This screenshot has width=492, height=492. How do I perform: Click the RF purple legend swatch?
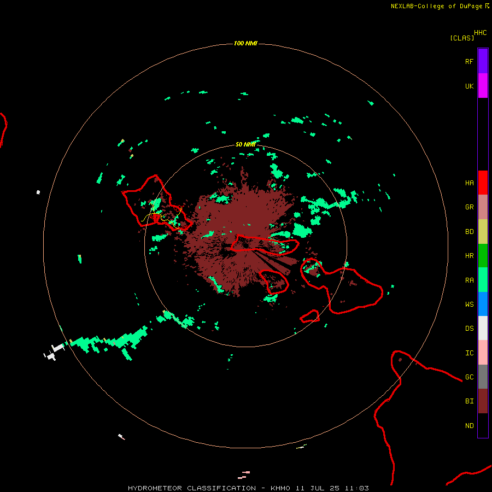[x=483, y=61]
